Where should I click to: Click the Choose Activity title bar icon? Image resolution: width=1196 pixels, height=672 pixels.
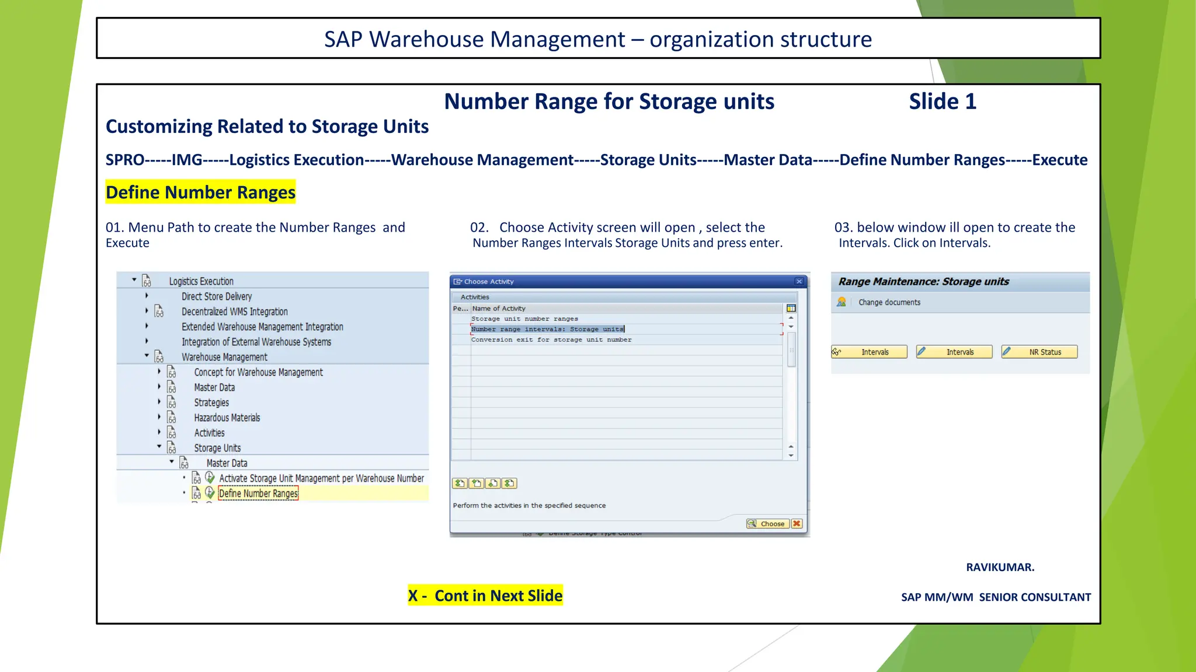click(457, 281)
